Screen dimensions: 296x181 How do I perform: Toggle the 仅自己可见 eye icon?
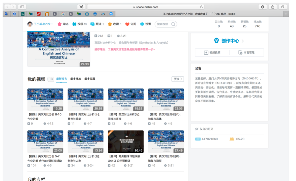pyautogui.click(x=197, y=129)
